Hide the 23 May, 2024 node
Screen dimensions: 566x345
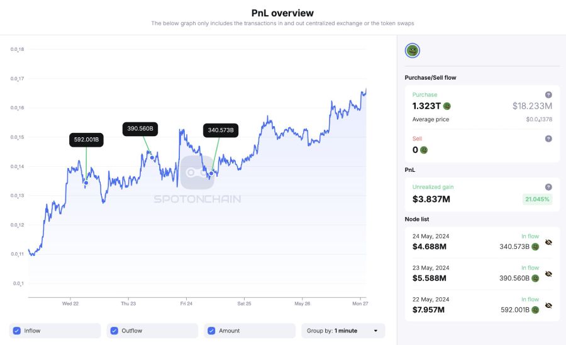548,274
